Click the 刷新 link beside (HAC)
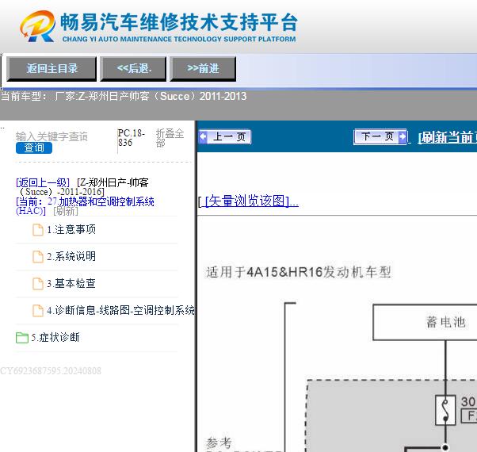Image resolution: width=477 pixels, height=452 pixels. 66,211
